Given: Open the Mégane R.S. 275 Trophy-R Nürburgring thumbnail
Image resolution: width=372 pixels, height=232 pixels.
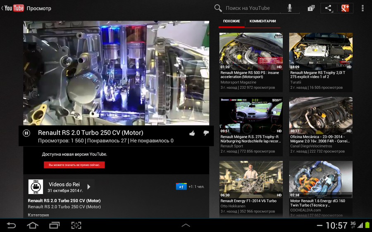Looking at the screenshot, I should (x=251, y=115).
